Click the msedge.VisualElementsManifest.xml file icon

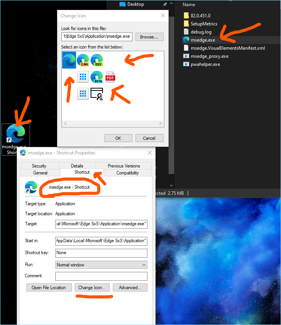[x=186, y=48]
